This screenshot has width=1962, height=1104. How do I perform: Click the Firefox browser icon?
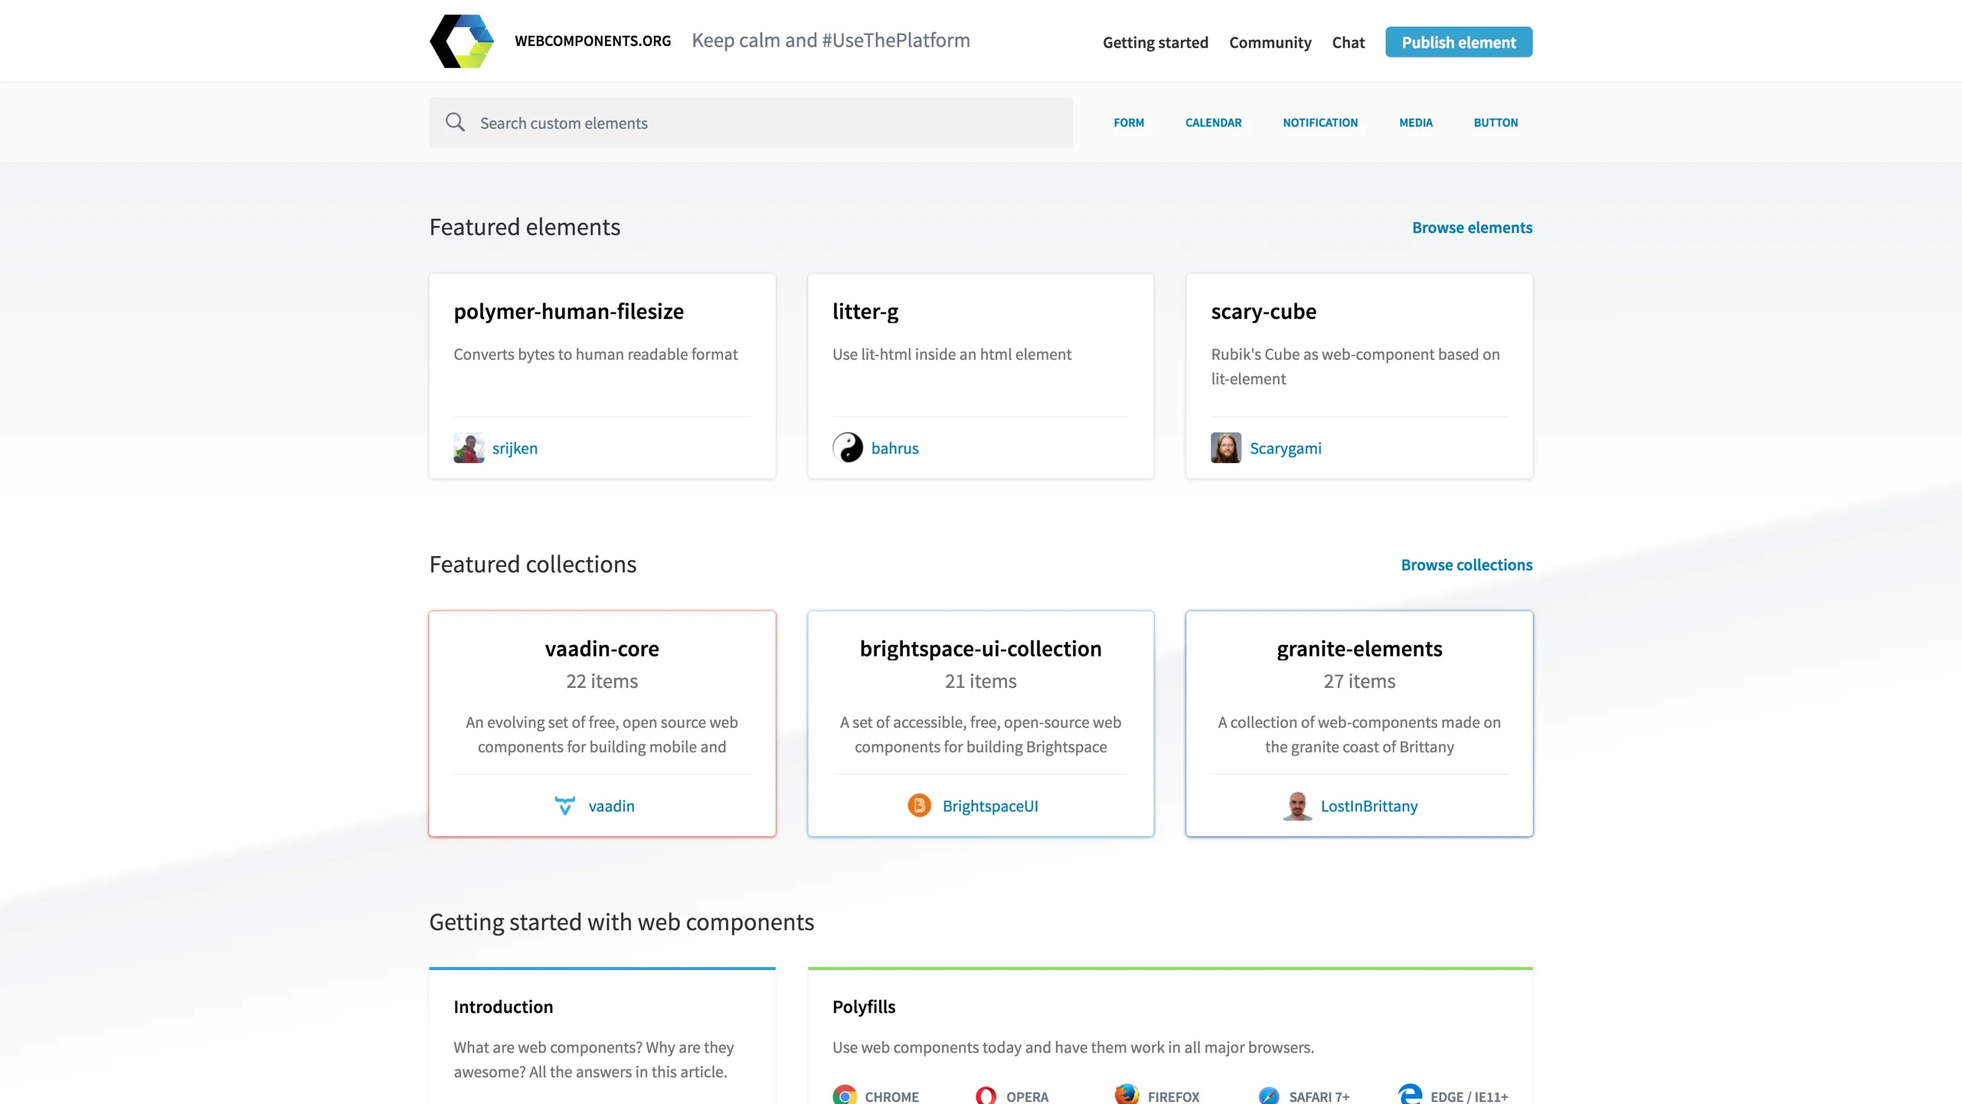click(x=1126, y=1094)
